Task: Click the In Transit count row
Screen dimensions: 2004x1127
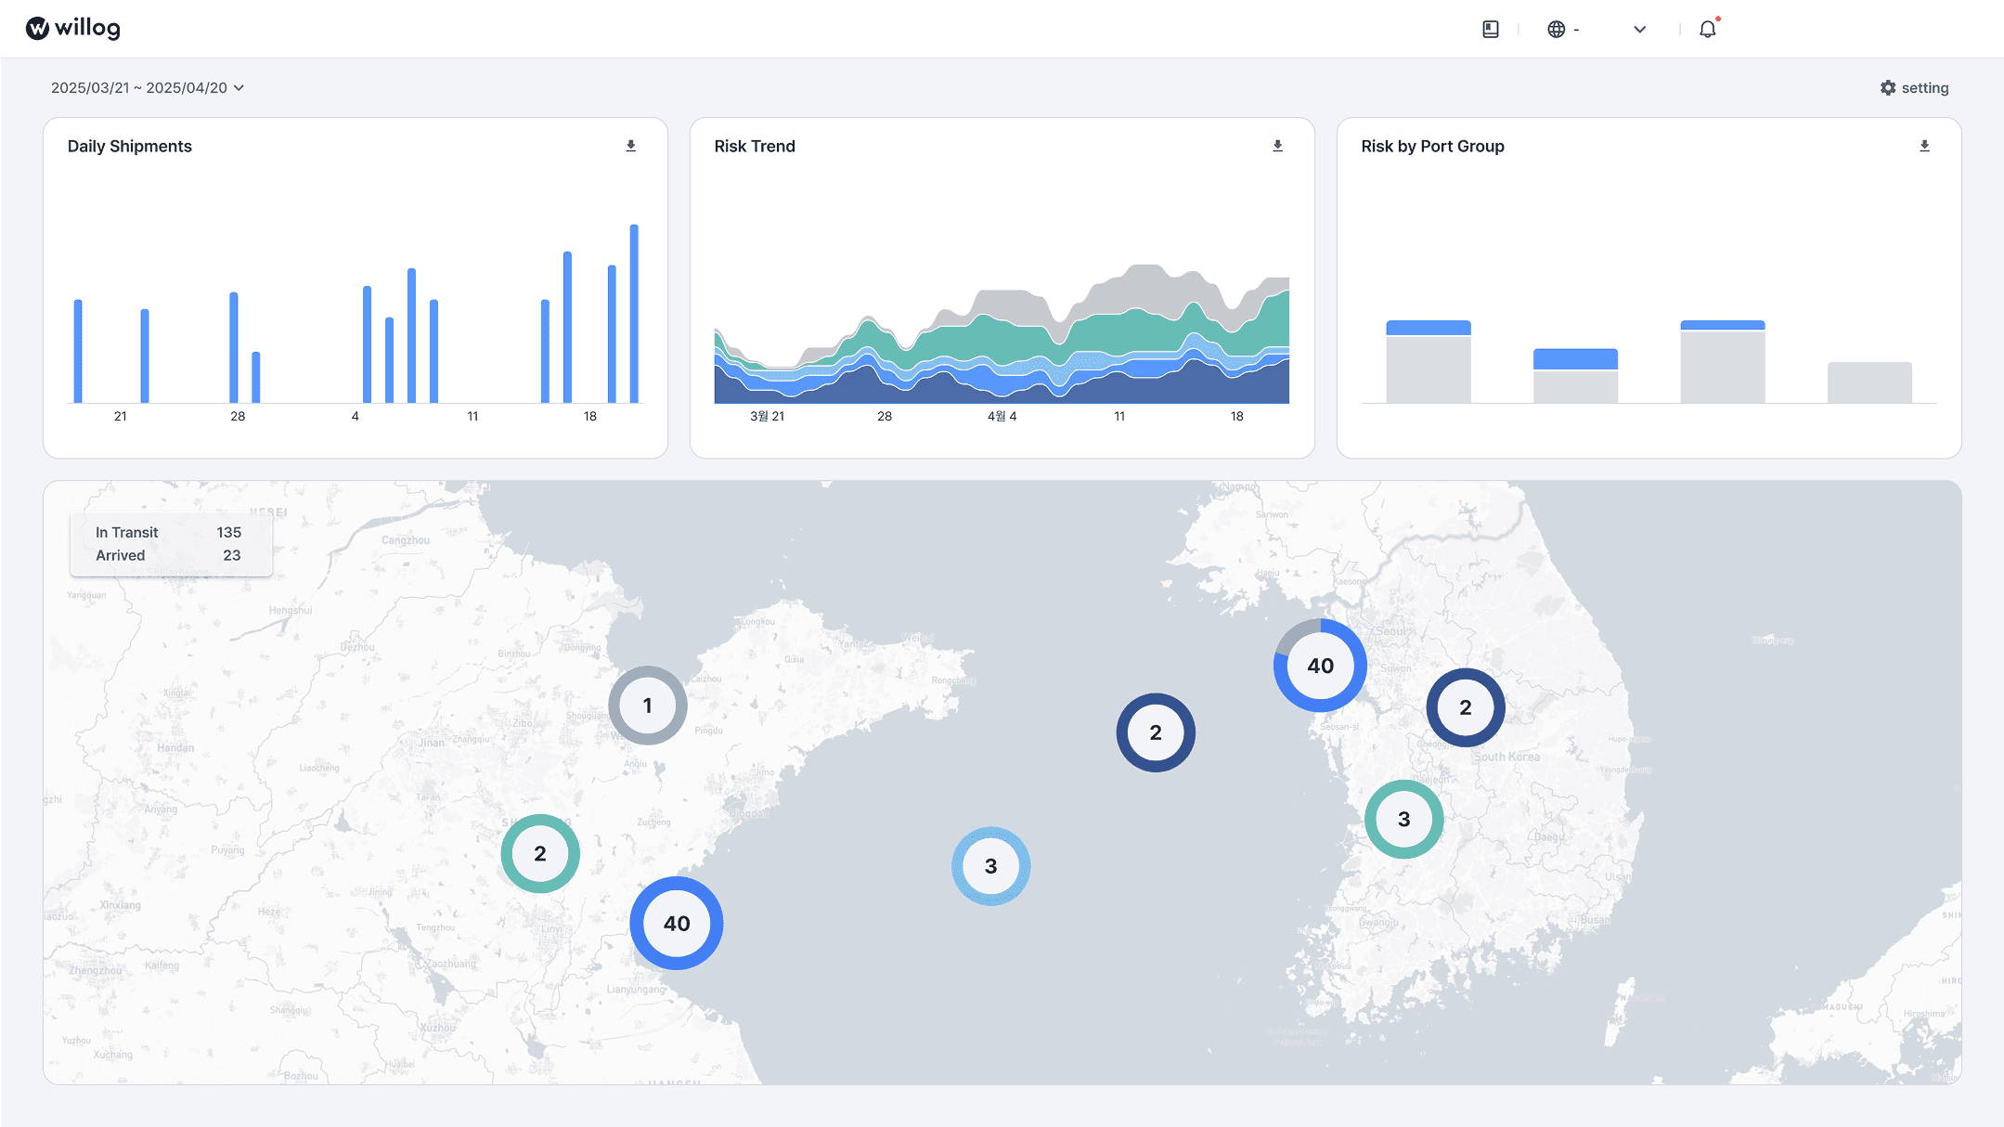Action: pos(169,532)
